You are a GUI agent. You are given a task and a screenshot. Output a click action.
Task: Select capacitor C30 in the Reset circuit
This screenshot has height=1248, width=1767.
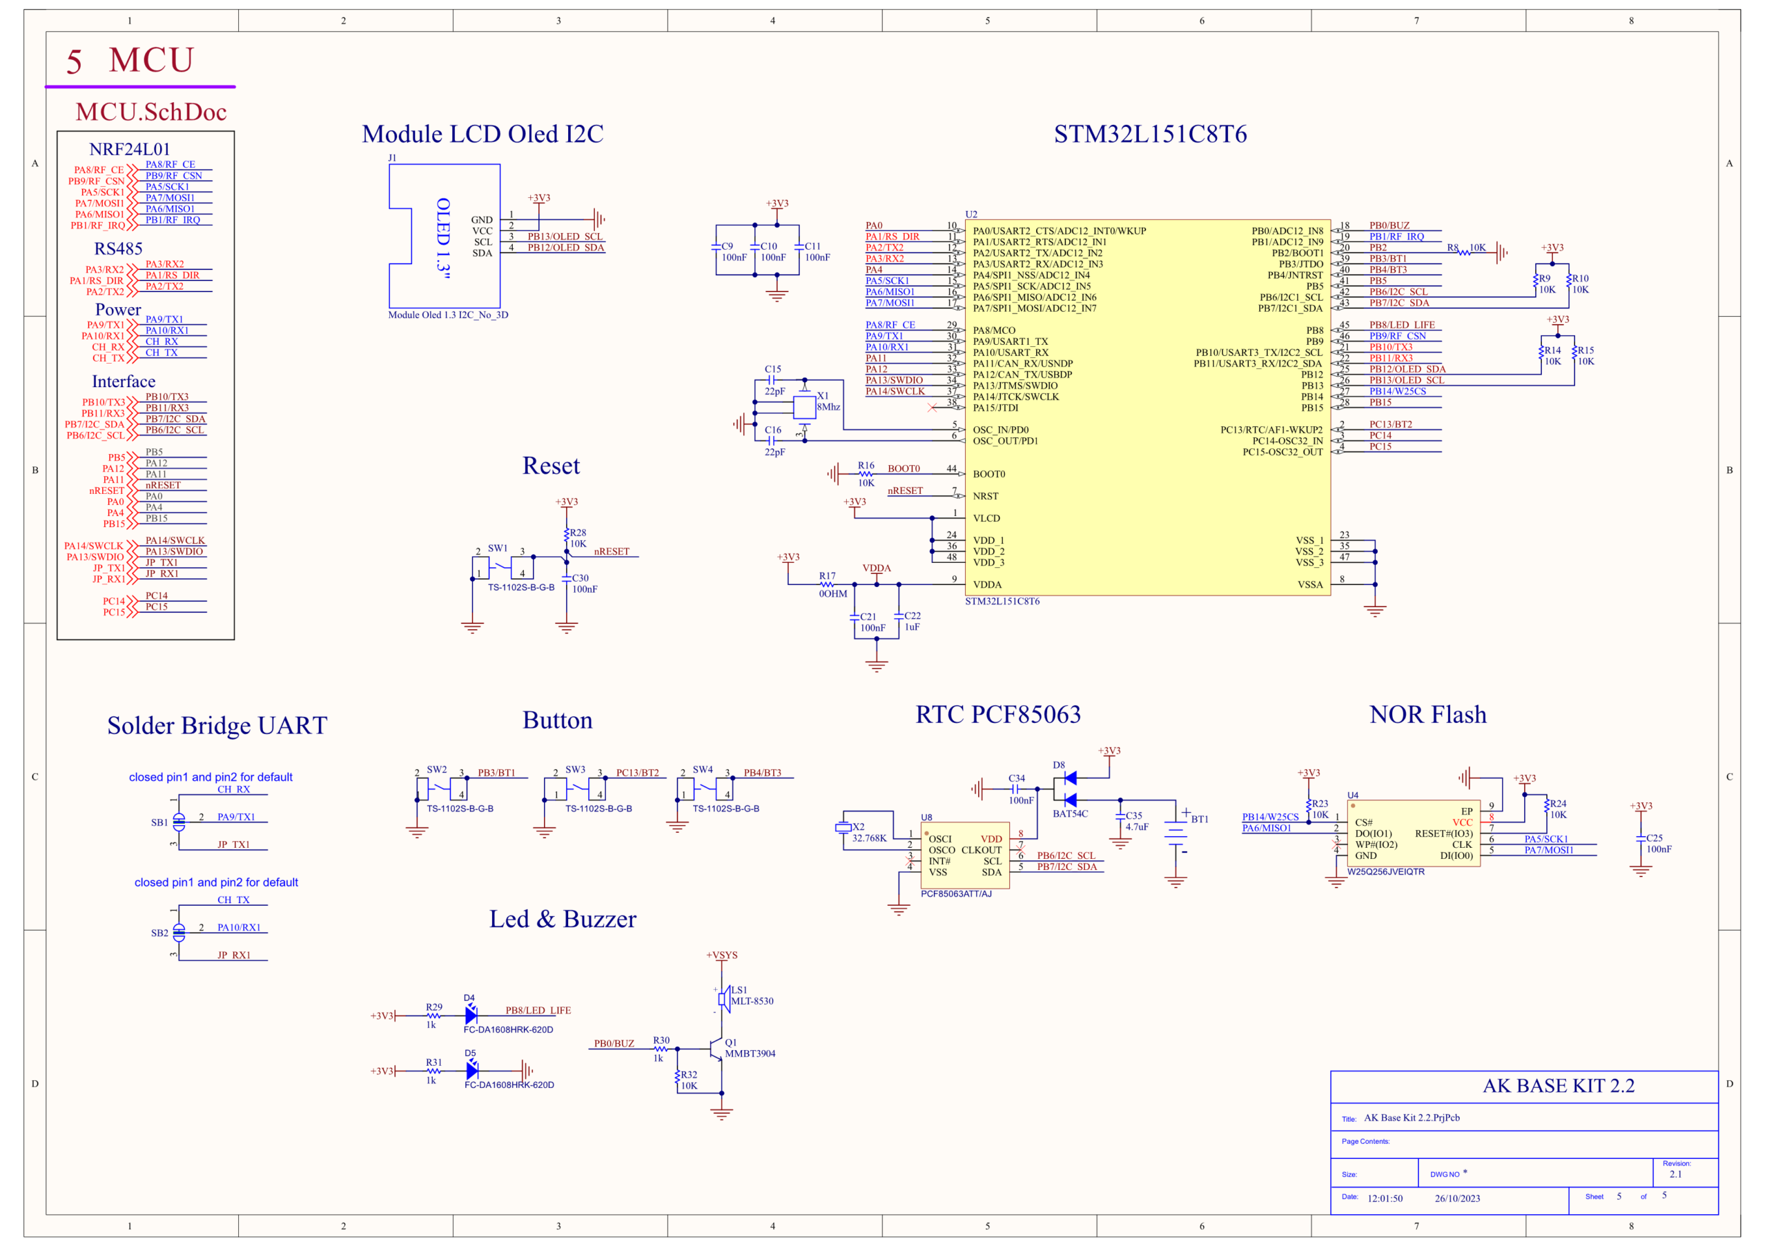[x=567, y=580]
